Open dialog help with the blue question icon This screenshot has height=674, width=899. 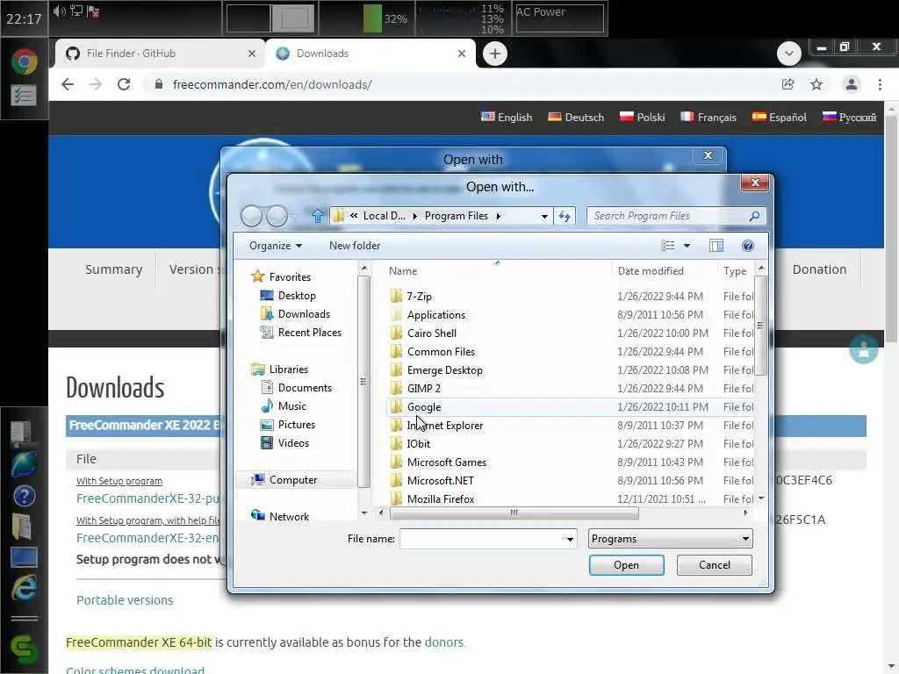pos(748,246)
